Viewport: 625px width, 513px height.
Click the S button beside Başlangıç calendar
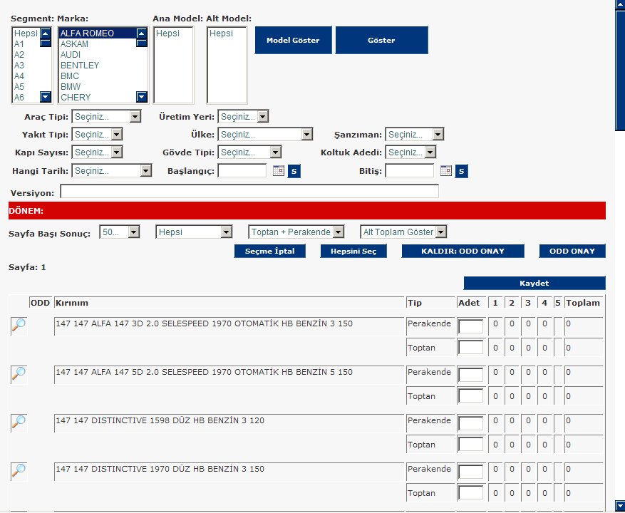tap(294, 171)
